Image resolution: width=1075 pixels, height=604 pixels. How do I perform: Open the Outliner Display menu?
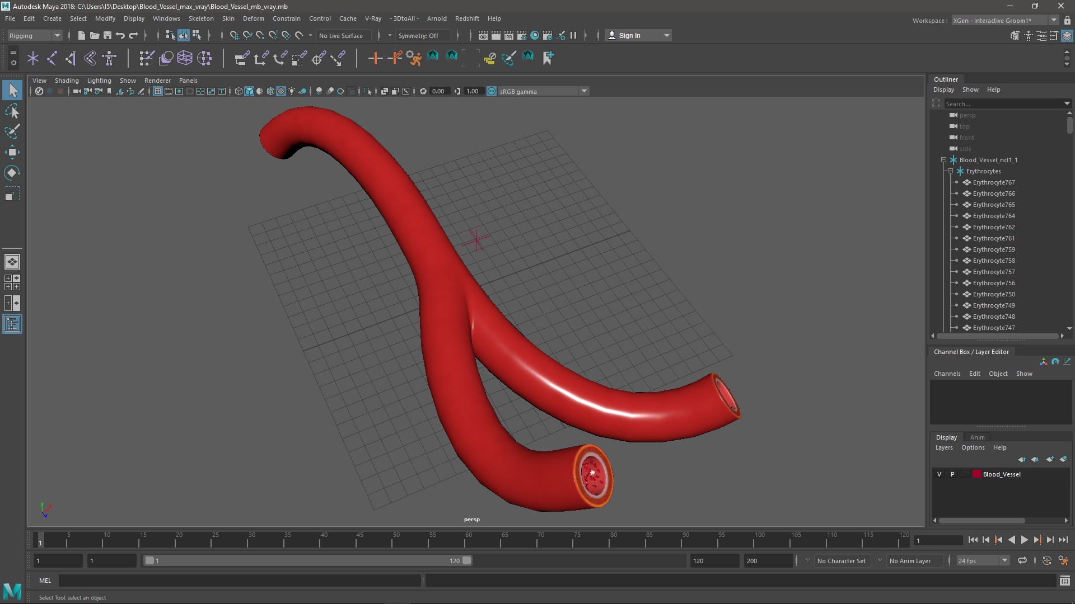(x=943, y=89)
